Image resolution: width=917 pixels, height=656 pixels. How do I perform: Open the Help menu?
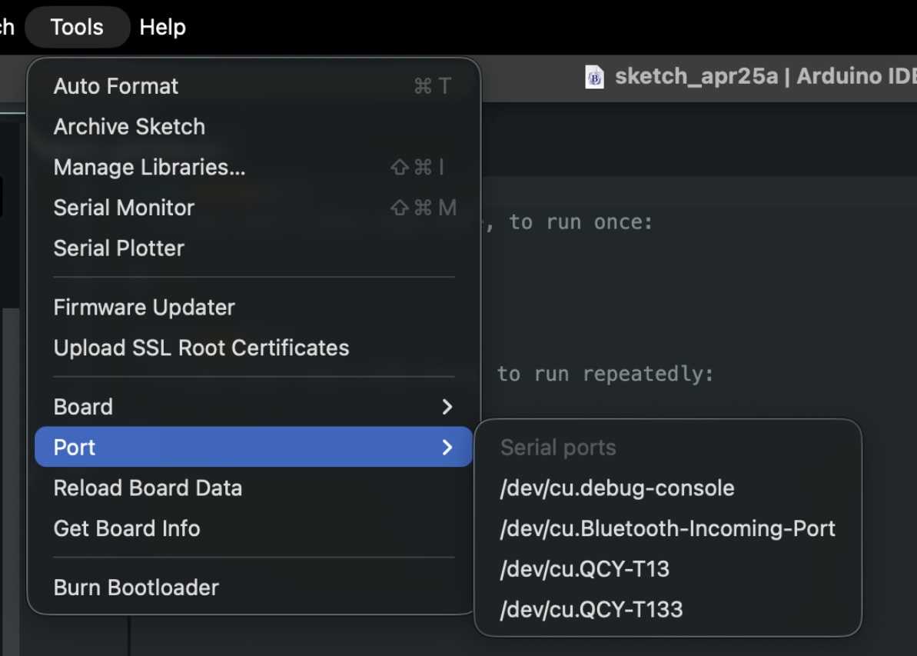coord(163,27)
